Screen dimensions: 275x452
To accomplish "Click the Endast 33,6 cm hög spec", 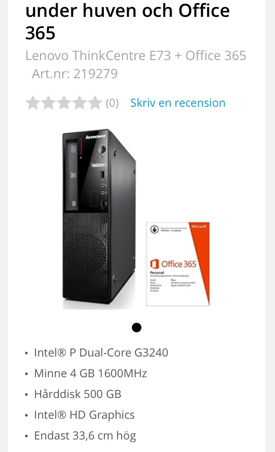I will pyautogui.click(x=85, y=436).
